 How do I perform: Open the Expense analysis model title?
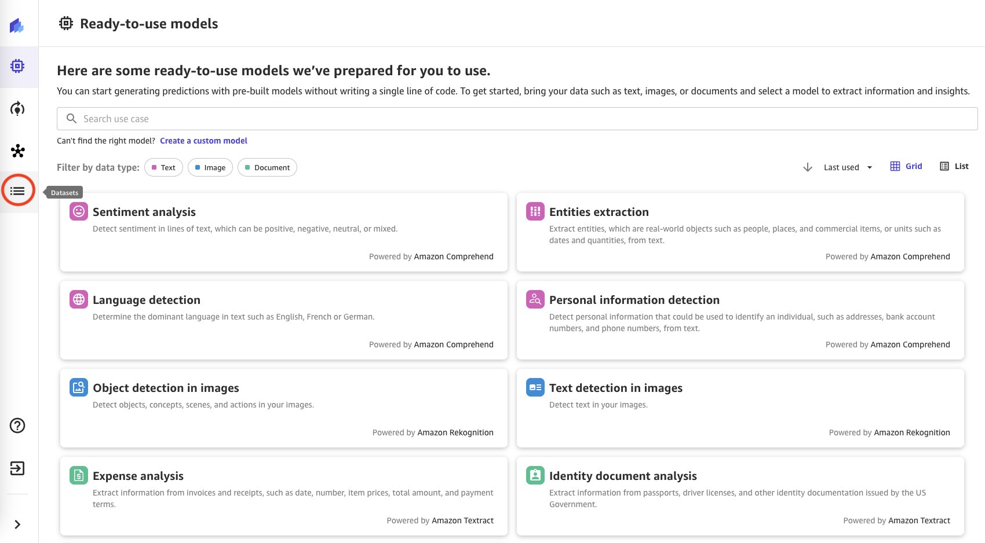tap(138, 476)
